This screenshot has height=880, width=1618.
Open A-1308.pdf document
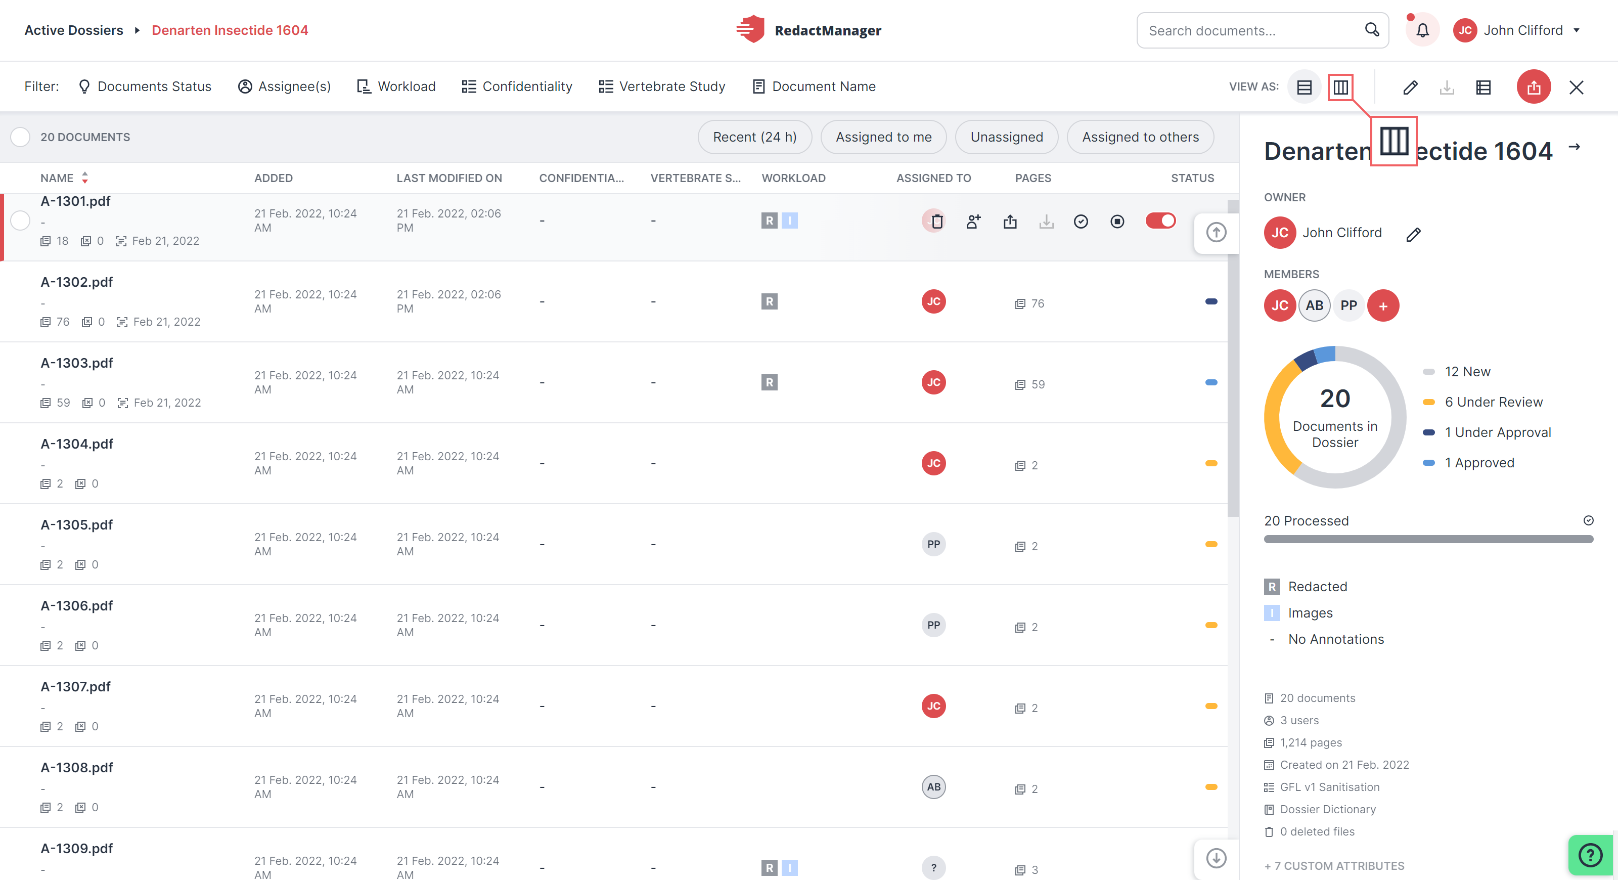coord(77,768)
